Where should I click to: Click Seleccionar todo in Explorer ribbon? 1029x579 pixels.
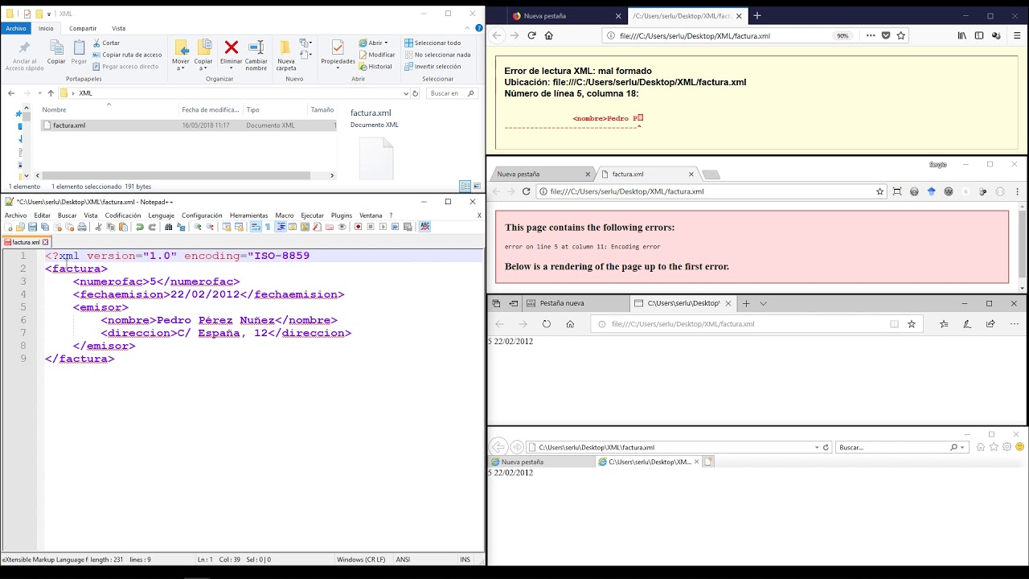433,43
